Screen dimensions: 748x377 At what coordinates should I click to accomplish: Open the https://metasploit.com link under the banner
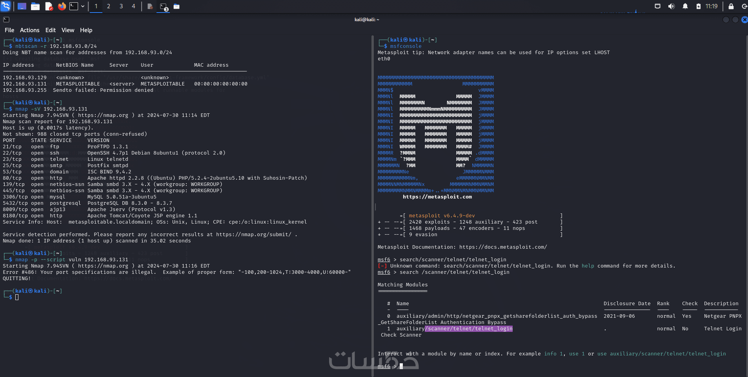click(437, 197)
